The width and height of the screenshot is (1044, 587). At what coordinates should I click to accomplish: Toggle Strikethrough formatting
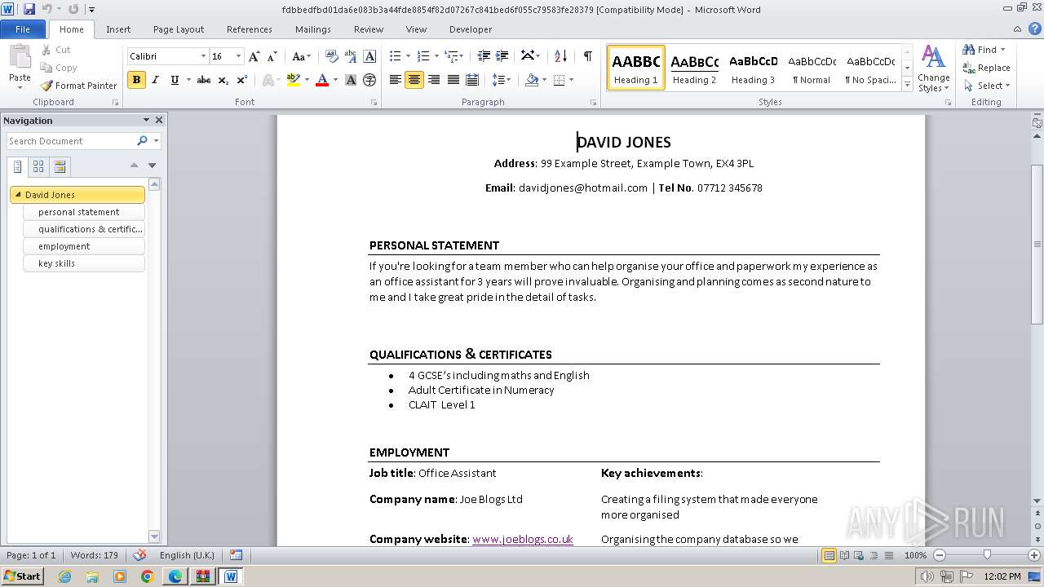[x=204, y=80]
